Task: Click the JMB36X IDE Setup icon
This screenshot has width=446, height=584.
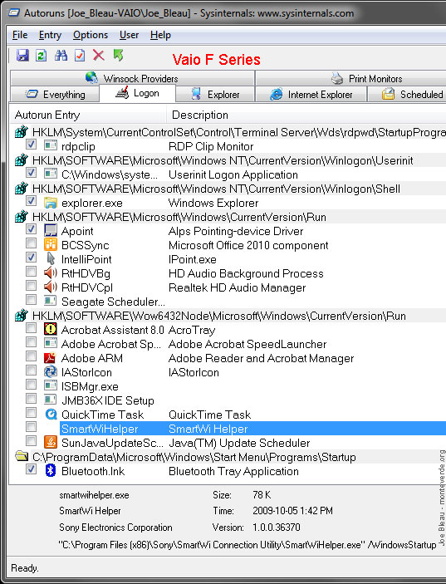Action: pyautogui.click(x=51, y=400)
